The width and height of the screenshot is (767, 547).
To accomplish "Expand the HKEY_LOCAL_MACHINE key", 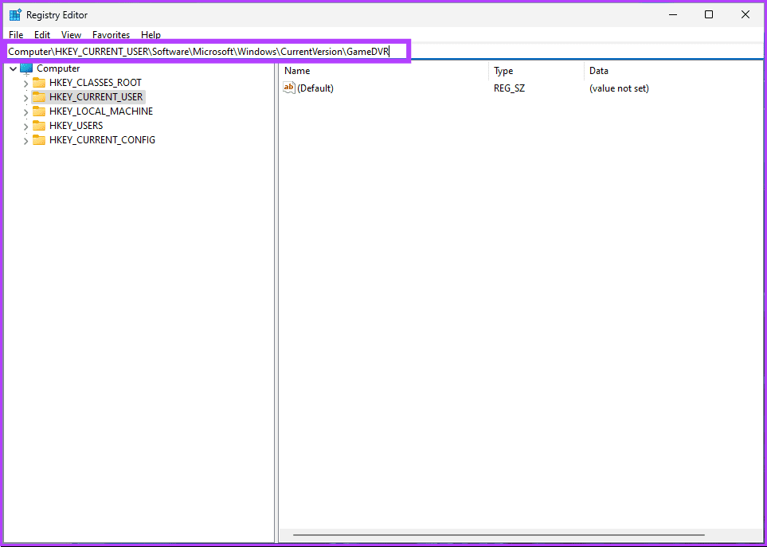I will tap(26, 112).
